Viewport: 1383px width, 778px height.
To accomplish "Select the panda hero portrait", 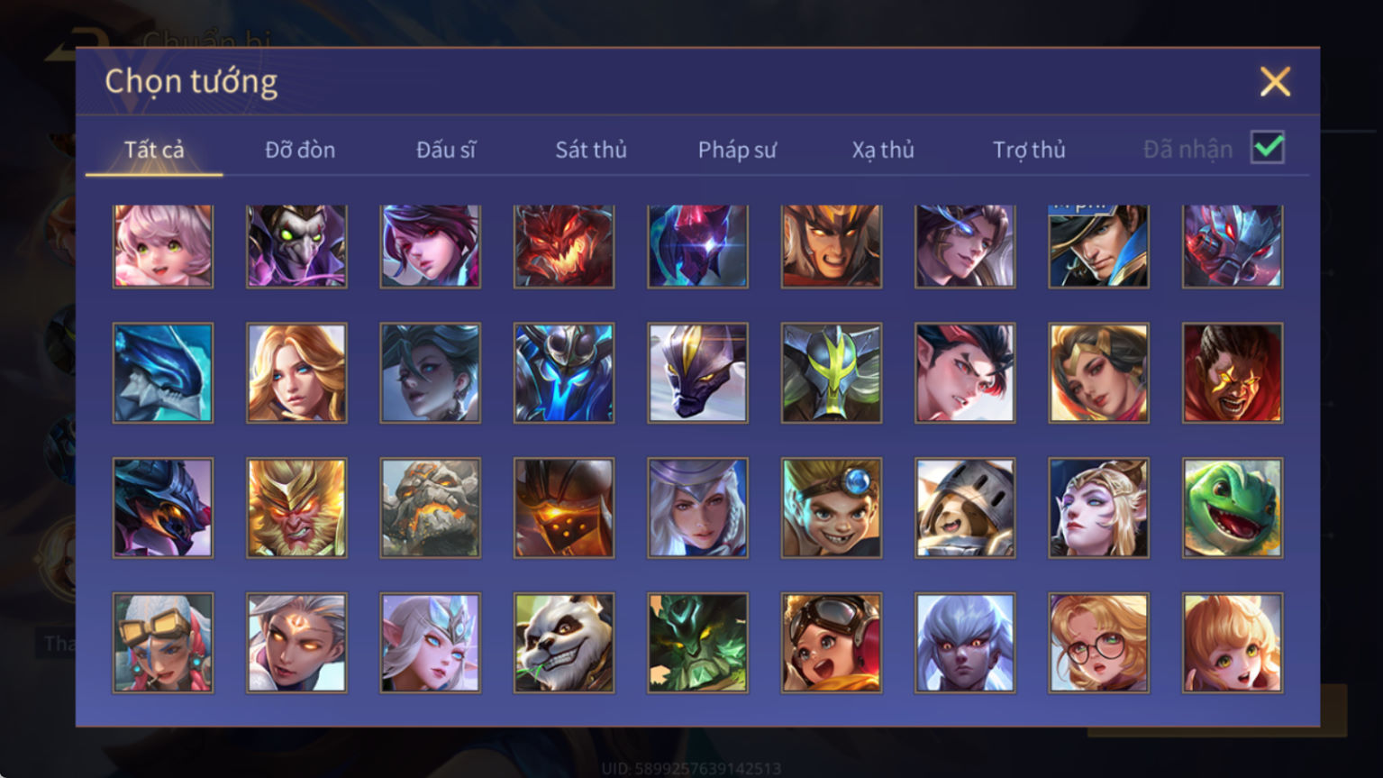I will (x=564, y=643).
